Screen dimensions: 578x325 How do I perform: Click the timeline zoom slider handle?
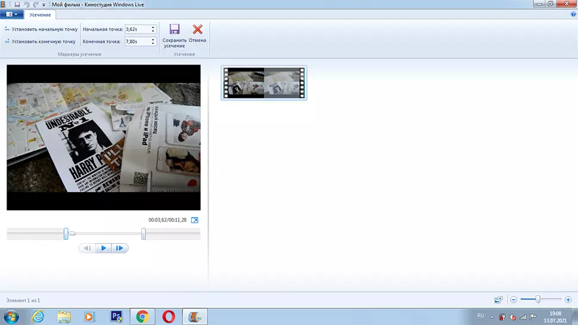tap(538, 299)
